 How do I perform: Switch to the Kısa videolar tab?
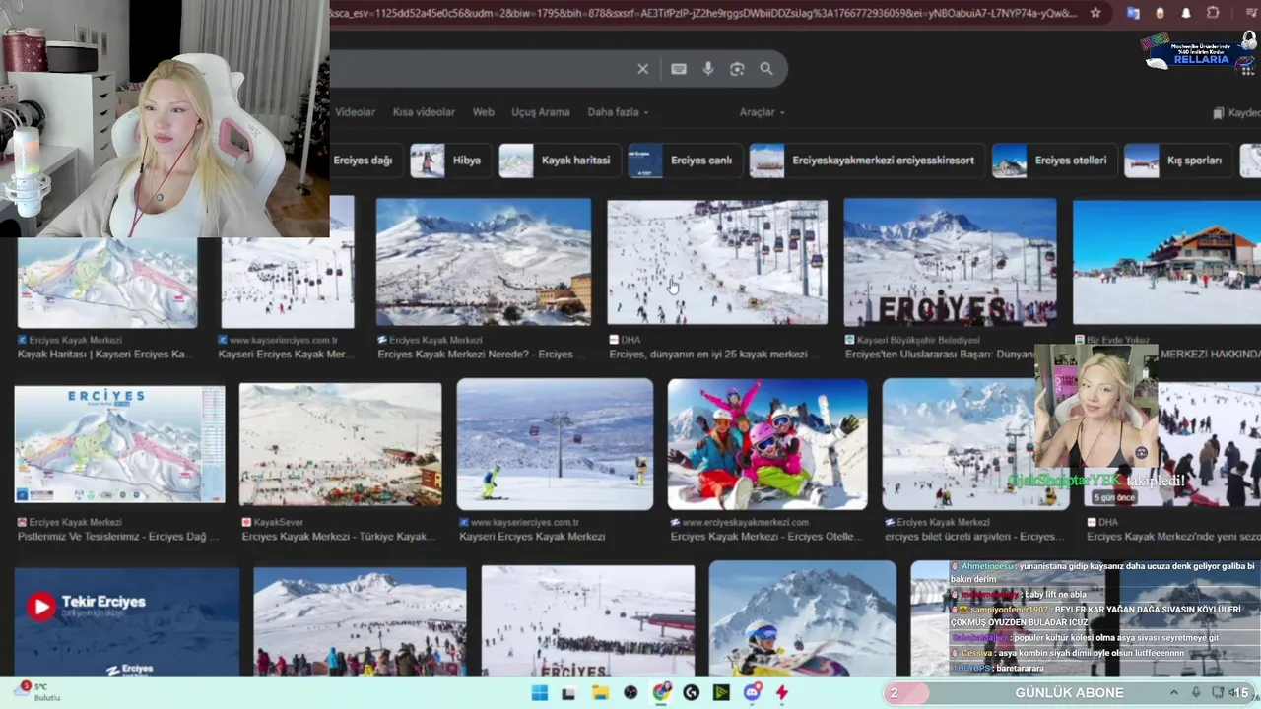tap(424, 112)
